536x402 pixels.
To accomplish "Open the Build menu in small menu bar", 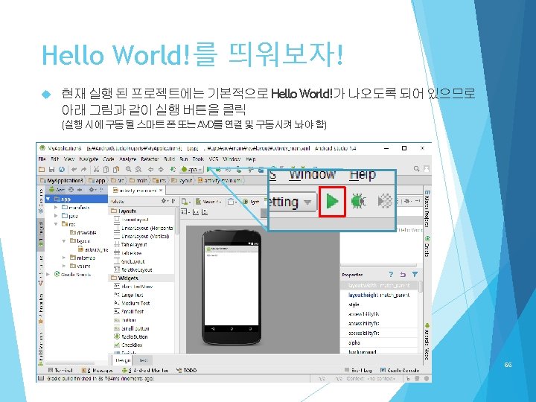I will (x=169, y=159).
